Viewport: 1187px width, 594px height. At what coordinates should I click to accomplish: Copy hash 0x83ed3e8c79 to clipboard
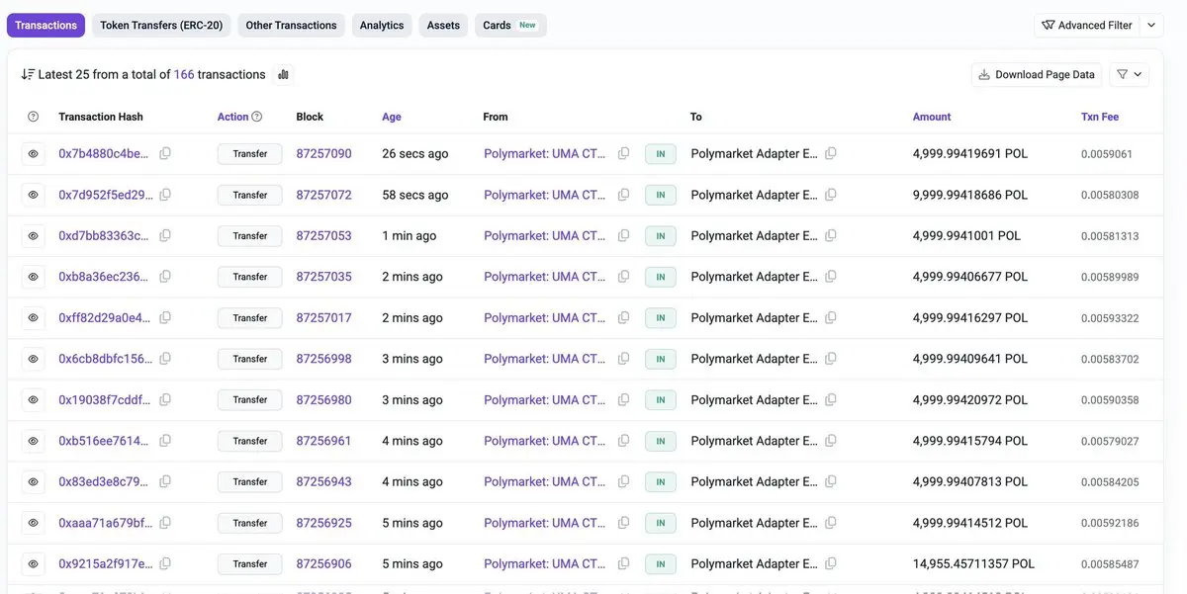coord(165,481)
